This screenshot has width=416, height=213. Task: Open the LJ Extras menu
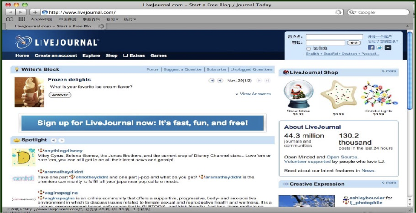[x=134, y=55]
